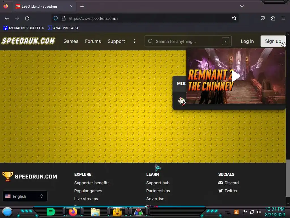The width and height of the screenshot is (290, 218).
Task: Open the MEDIAFIRE ROULETTER bookmark
Action: 24,28
